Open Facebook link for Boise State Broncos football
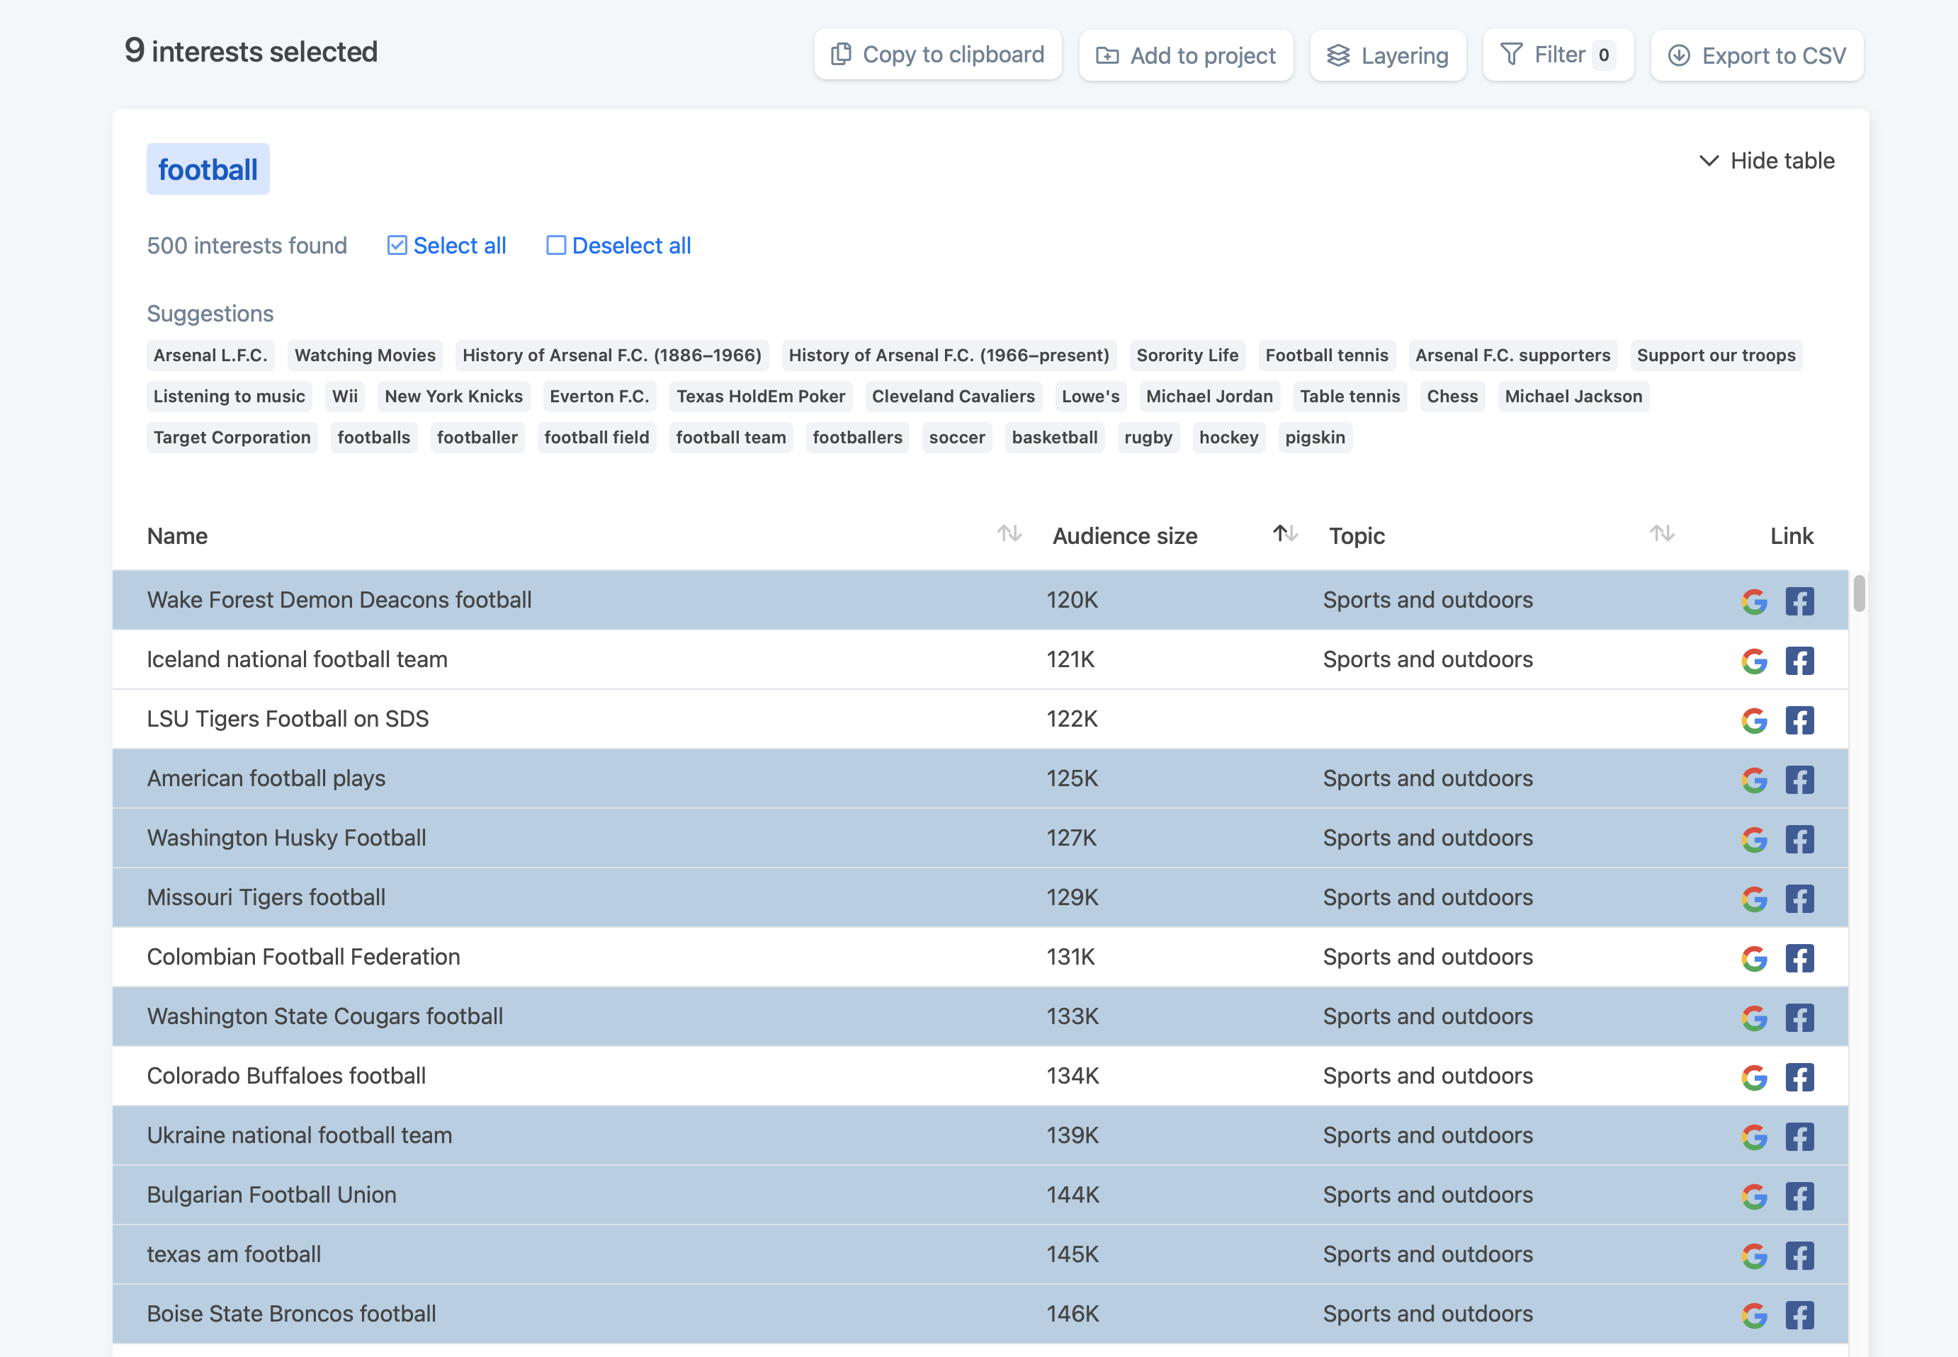Screen dimensions: 1958x1357 click(x=1799, y=1315)
